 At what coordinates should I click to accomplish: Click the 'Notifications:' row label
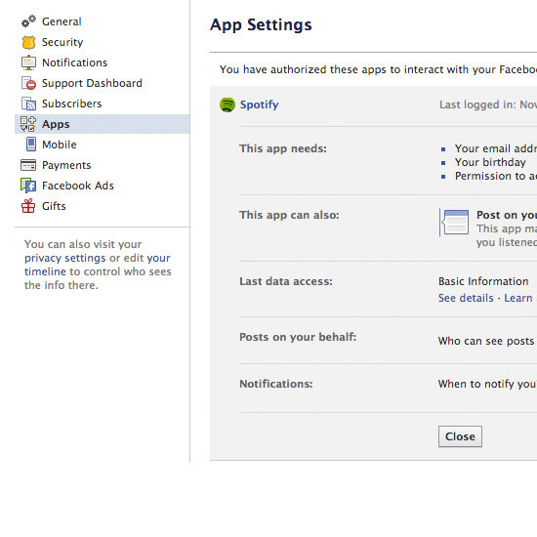coord(276,384)
